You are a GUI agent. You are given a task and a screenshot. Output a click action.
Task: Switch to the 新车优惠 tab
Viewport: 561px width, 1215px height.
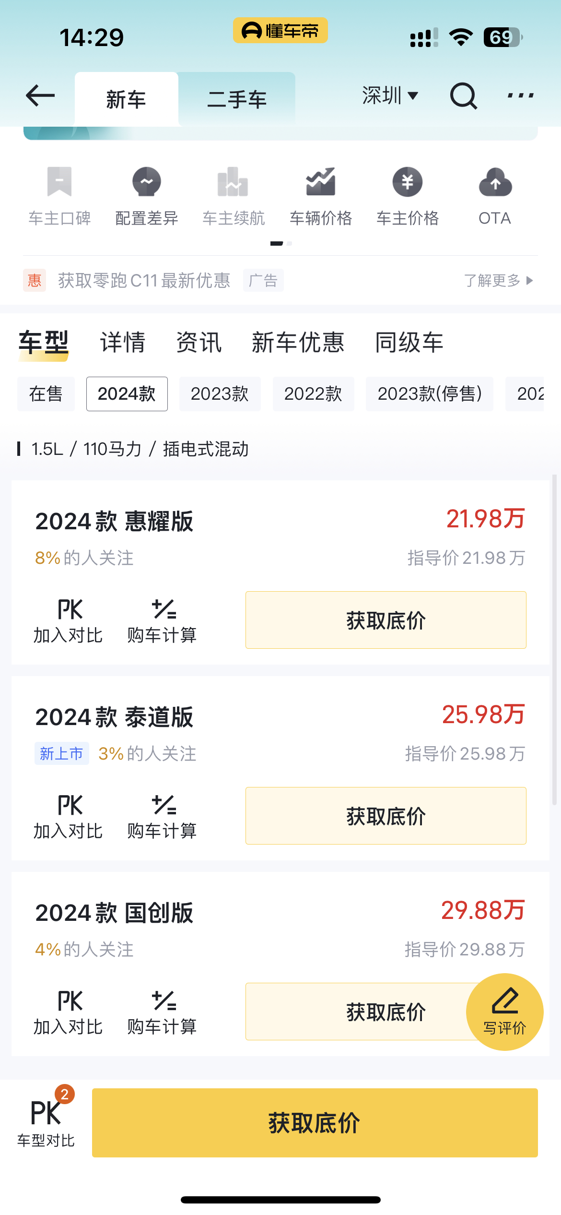pos(298,343)
